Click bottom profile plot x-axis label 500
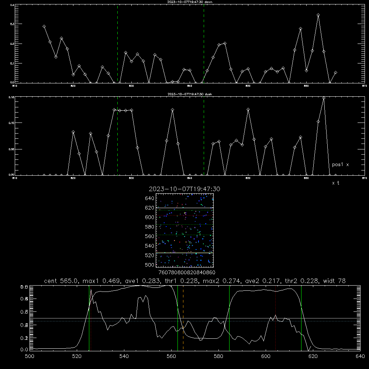The width and height of the screenshot is (369, 369). coord(30,356)
